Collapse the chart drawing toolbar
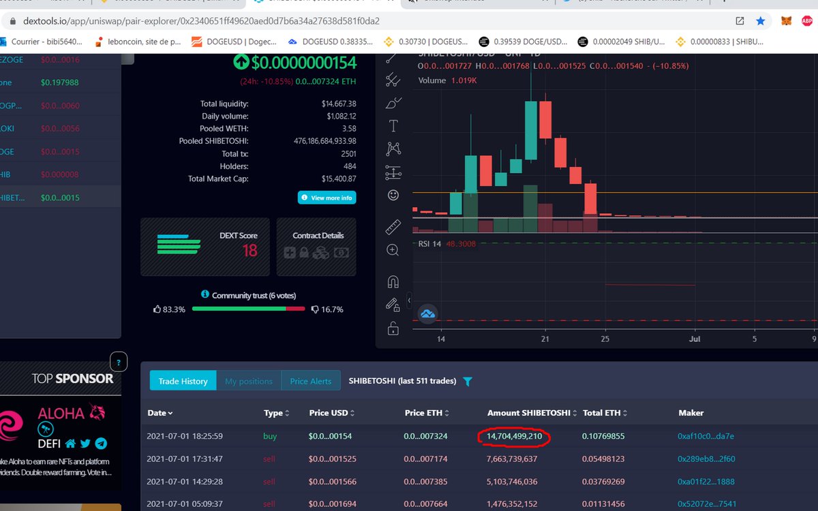The width and height of the screenshot is (818, 511). [409, 300]
